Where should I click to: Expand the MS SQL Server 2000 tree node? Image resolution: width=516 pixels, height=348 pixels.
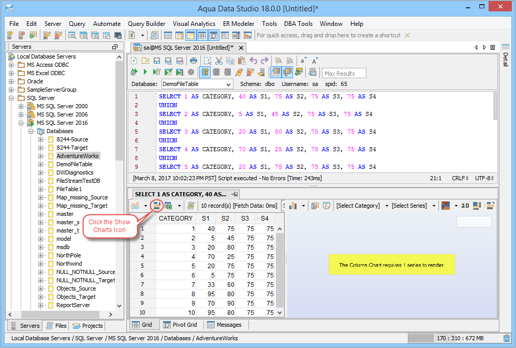coord(21,106)
